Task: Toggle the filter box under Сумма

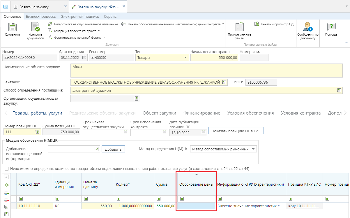Action: [158, 199]
